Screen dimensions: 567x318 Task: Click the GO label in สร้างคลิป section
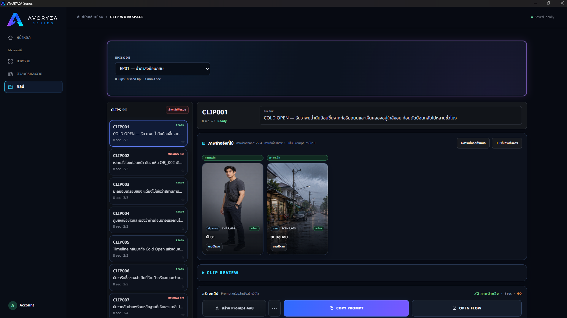pyautogui.click(x=519, y=294)
